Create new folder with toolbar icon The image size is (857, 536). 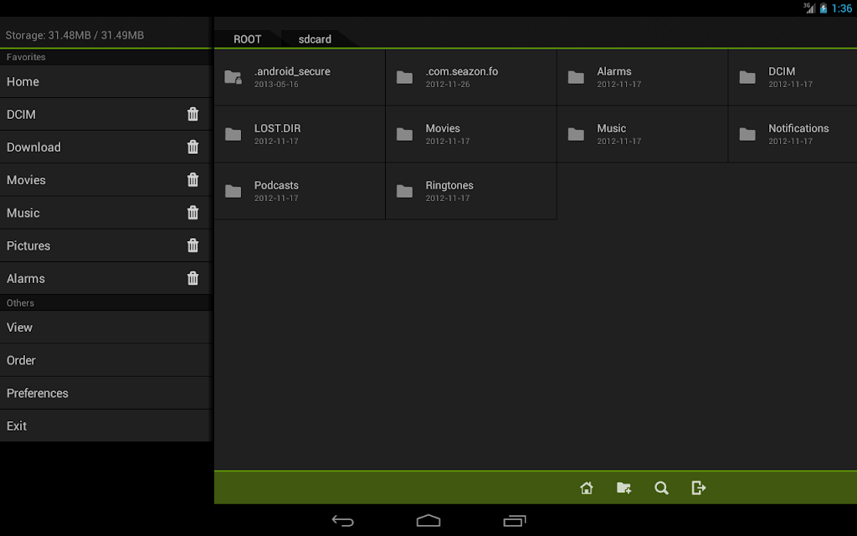pos(624,487)
